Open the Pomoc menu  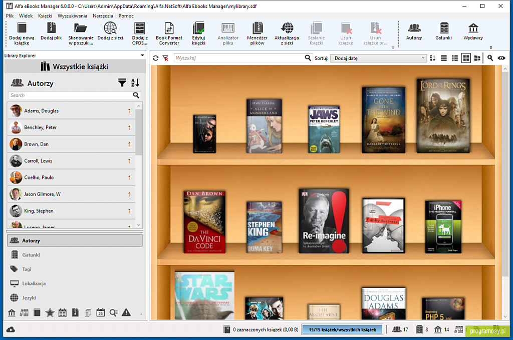tap(126, 15)
